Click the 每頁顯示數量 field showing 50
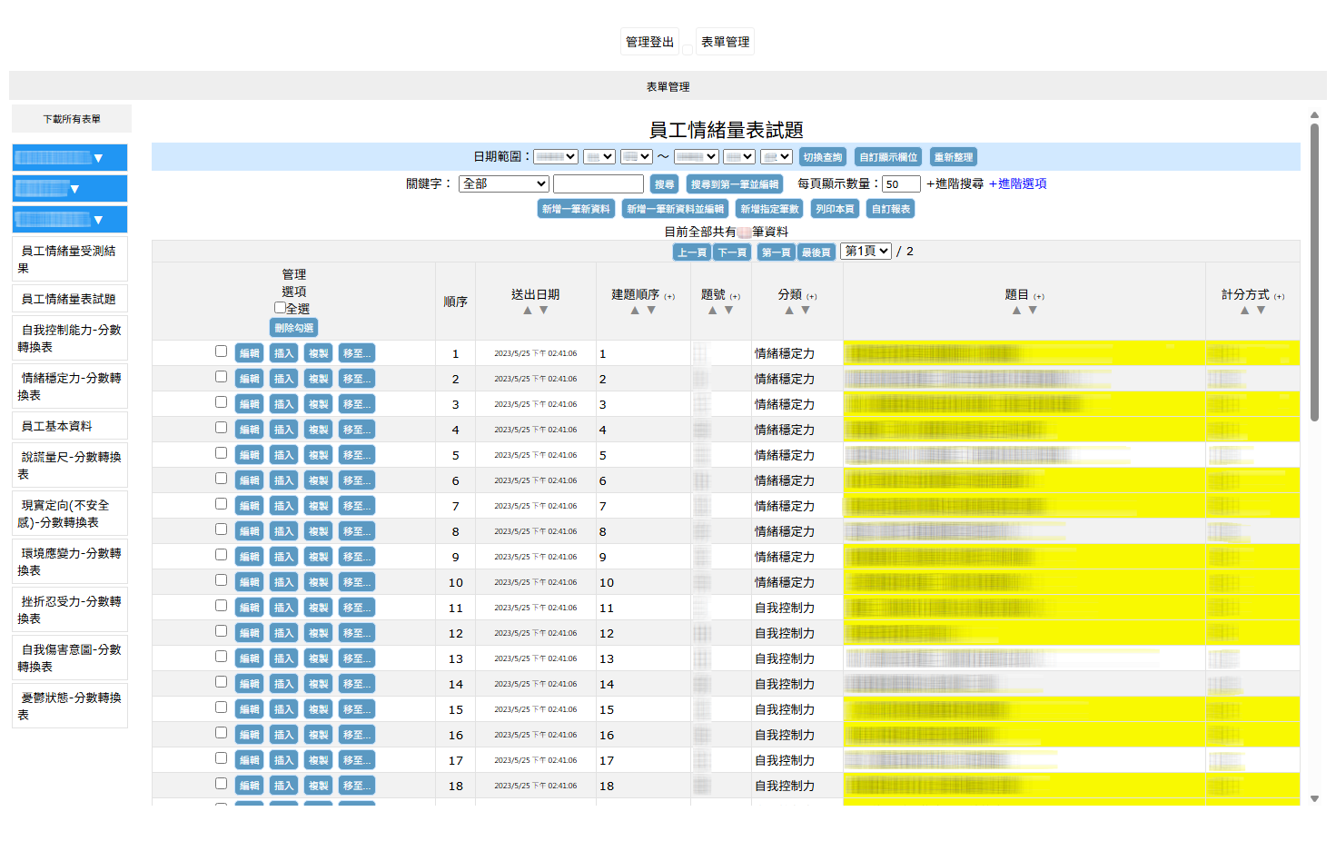Screen dimensions: 1336x851 click(901, 183)
